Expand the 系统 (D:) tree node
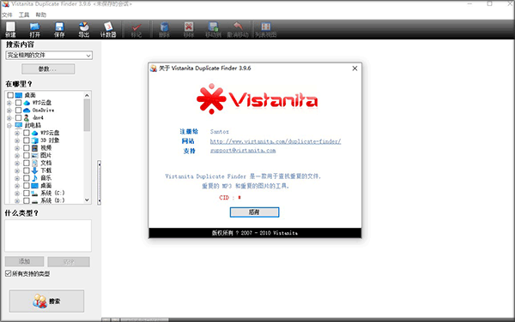This screenshot has width=515, height=322. pyautogui.click(x=17, y=200)
